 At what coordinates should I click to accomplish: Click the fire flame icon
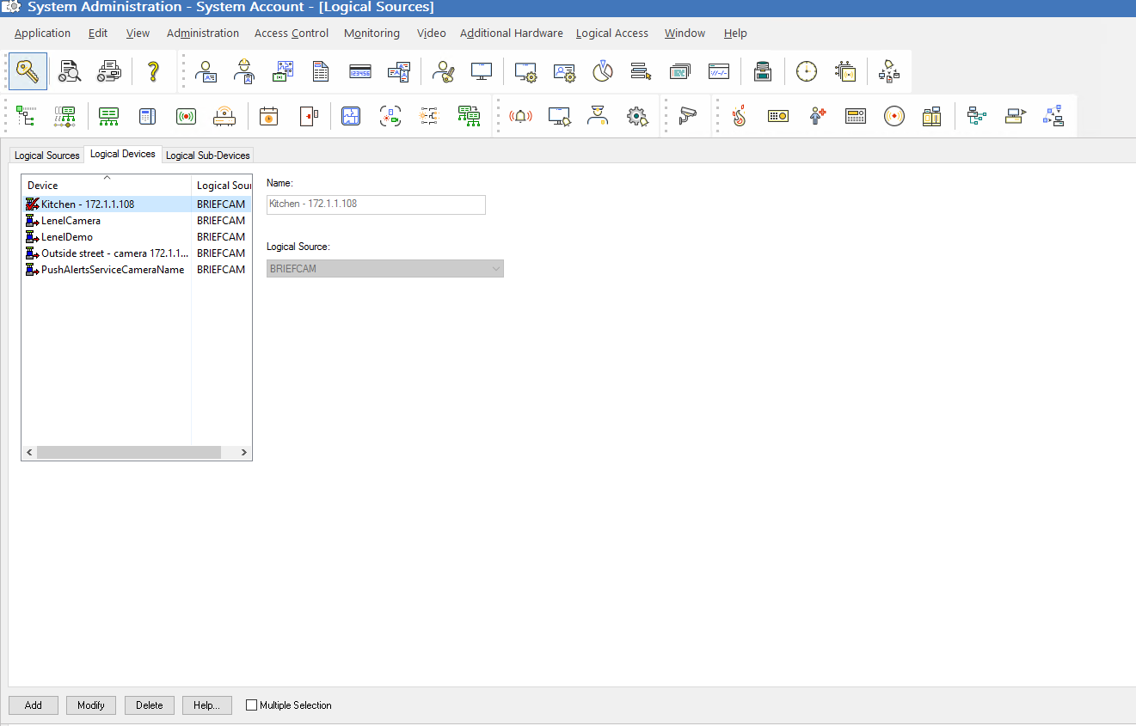click(739, 116)
